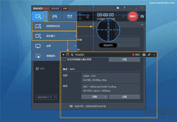Switch to game recording mode gamepad icon
177x122 pixels.
[55, 16]
